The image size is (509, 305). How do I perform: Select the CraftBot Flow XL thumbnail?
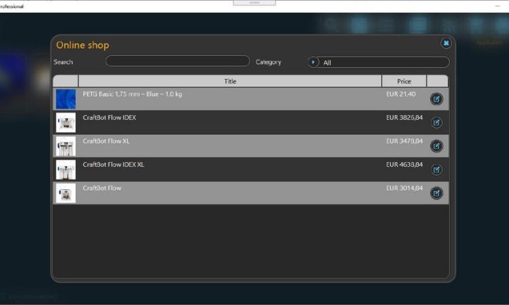[66, 146]
